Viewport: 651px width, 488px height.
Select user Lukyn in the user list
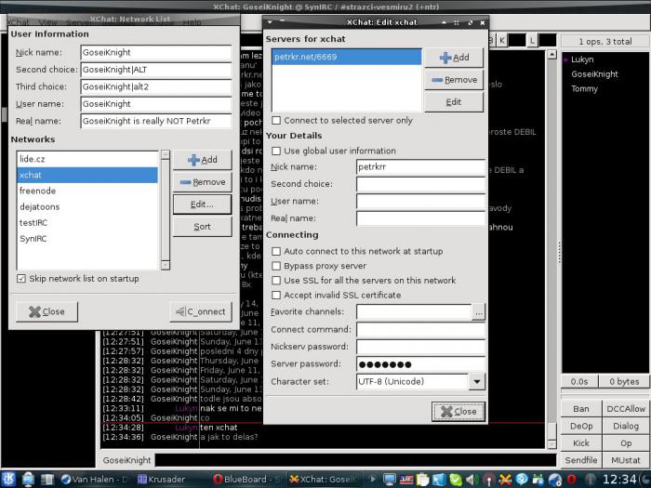582,59
